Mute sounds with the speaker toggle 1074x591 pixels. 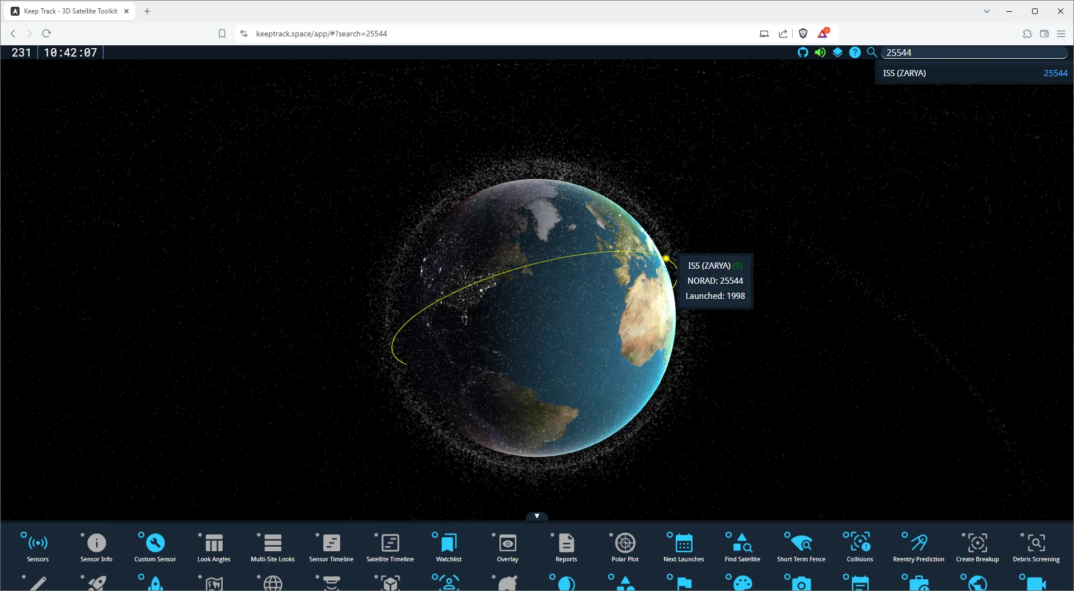pyautogui.click(x=820, y=52)
